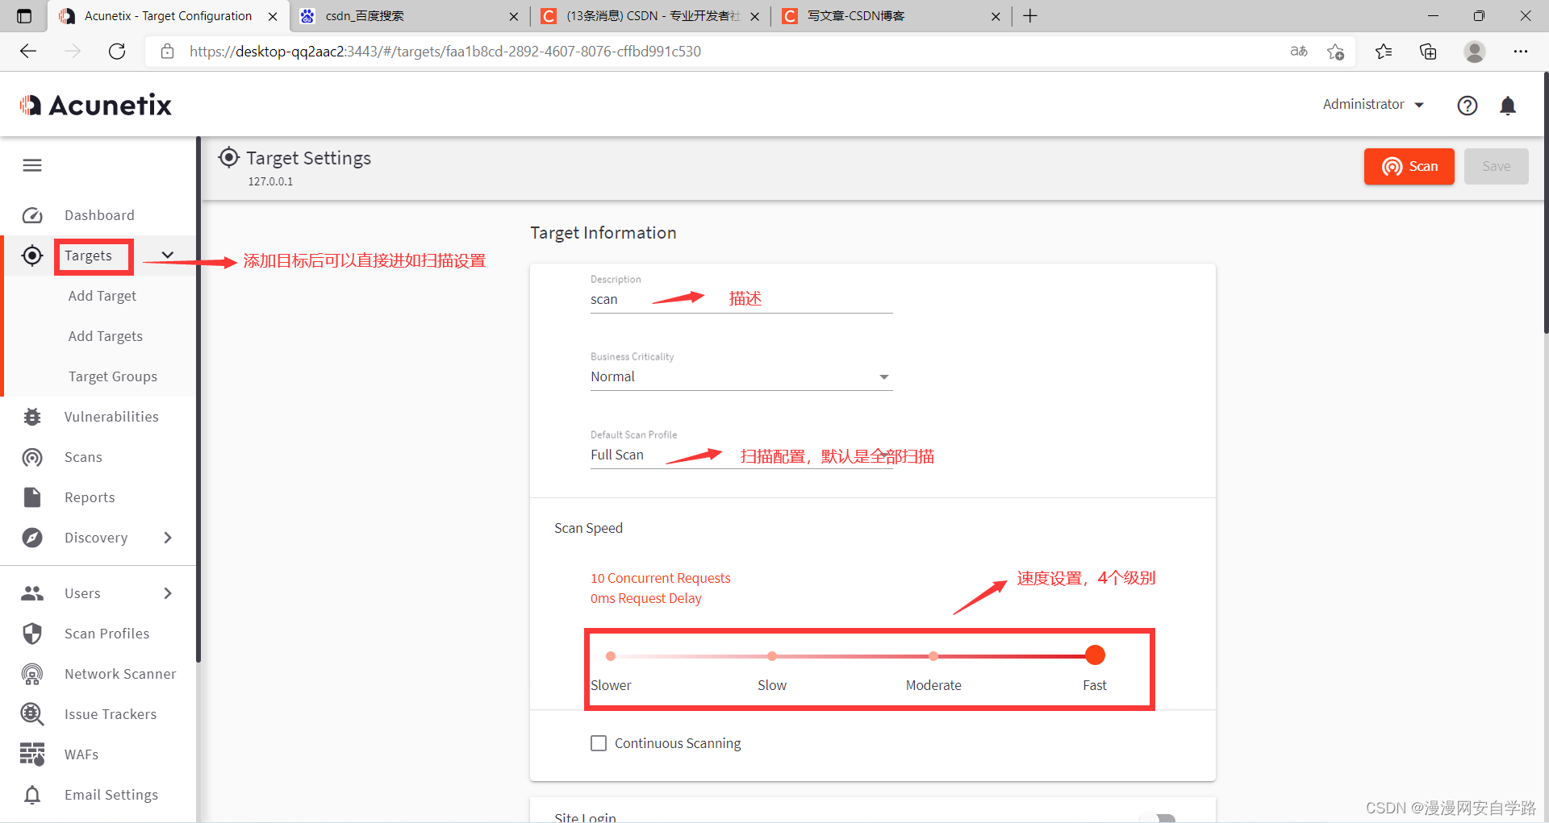Open Issue Trackers page in sidebar

click(111, 714)
